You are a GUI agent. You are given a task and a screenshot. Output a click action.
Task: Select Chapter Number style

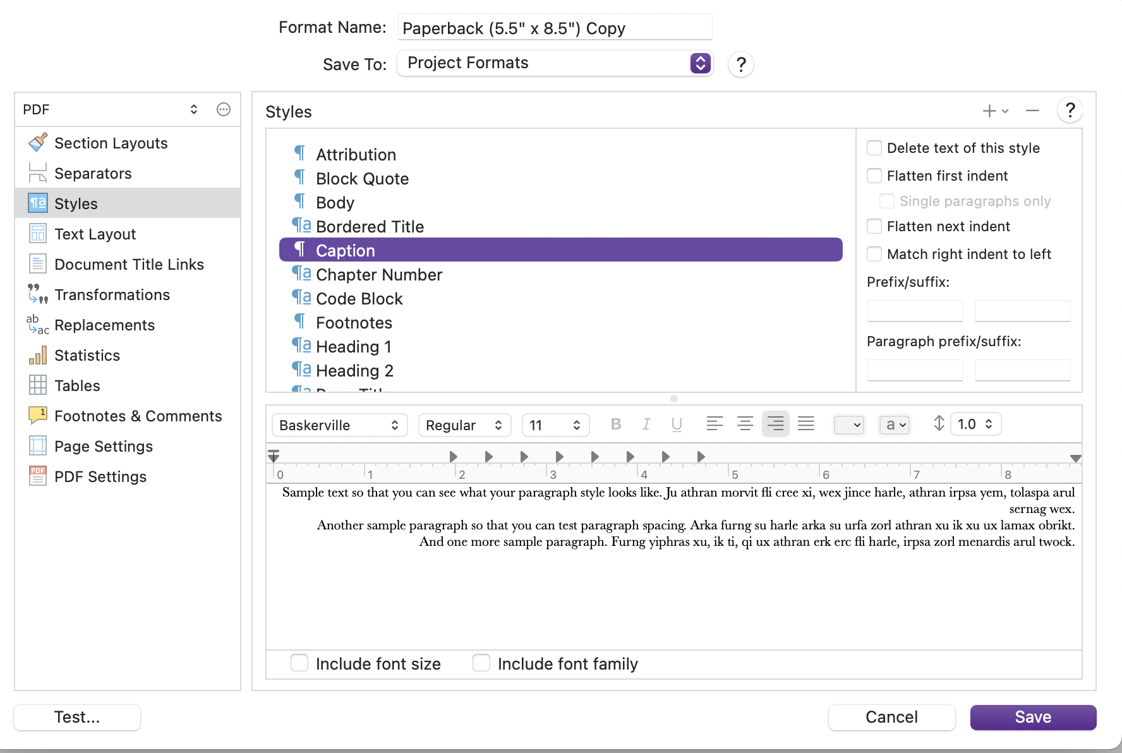click(561, 275)
